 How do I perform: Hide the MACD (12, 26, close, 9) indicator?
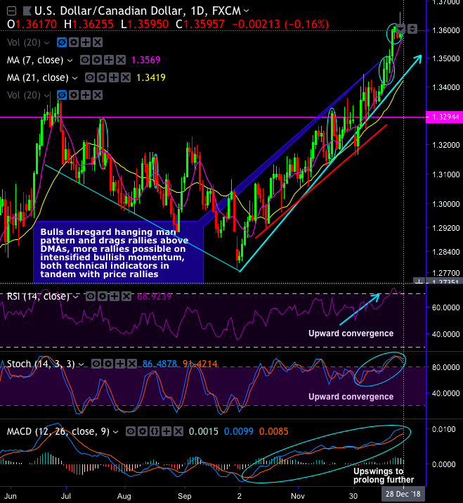click(131, 431)
